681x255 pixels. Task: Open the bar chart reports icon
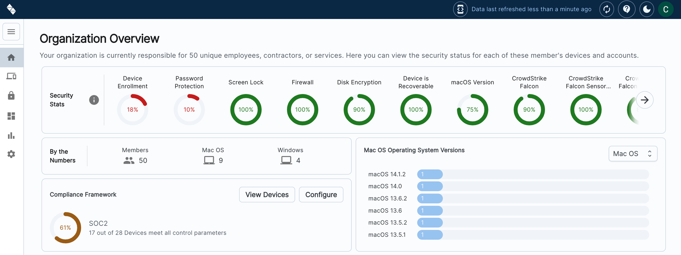click(x=11, y=135)
